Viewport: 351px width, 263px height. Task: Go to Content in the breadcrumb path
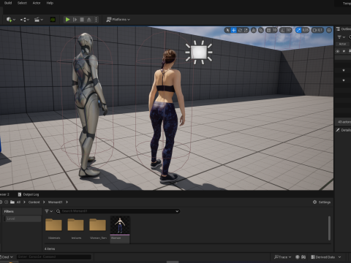point(34,202)
